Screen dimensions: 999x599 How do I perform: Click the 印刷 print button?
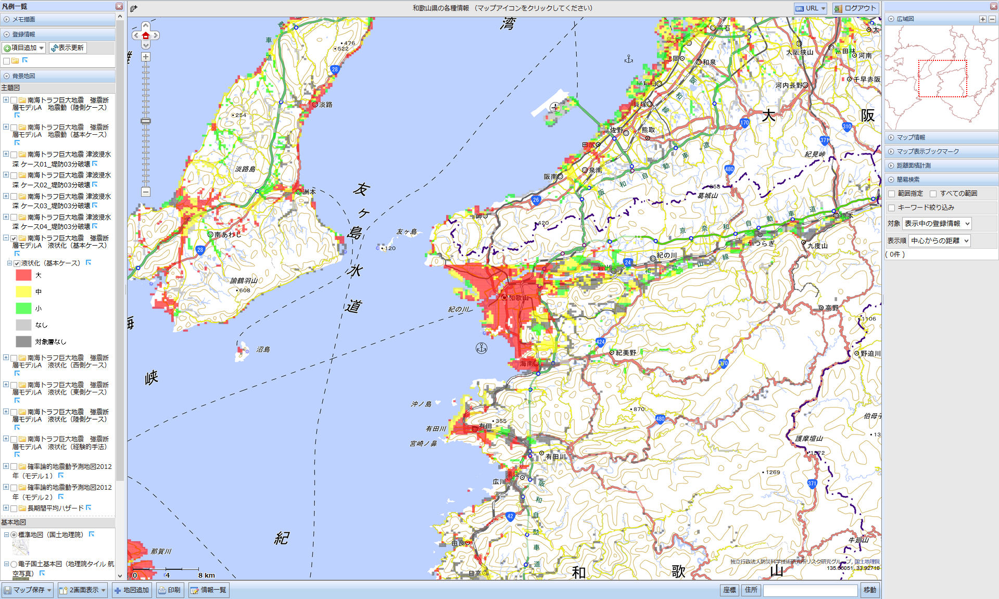point(170,590)
